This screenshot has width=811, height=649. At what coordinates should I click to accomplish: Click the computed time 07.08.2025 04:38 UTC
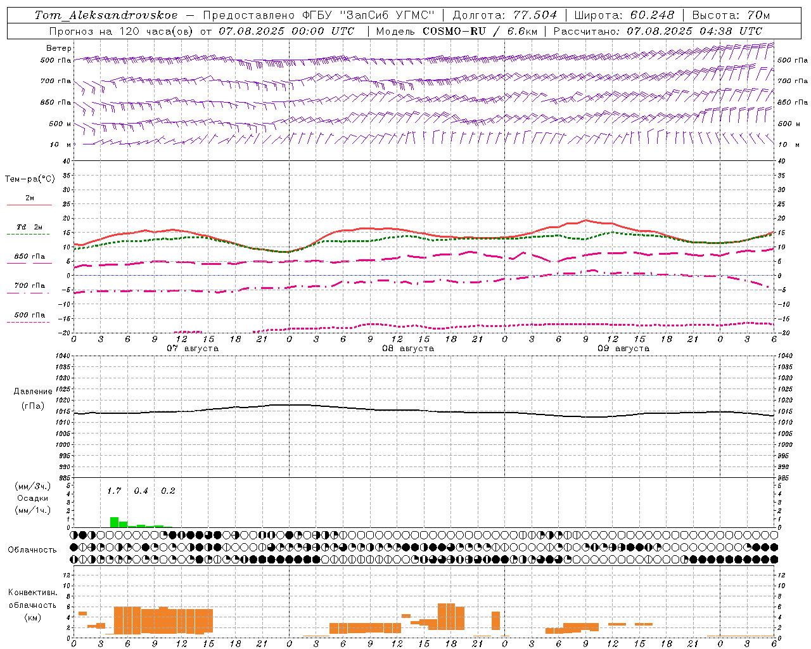[x=694, y=31]
